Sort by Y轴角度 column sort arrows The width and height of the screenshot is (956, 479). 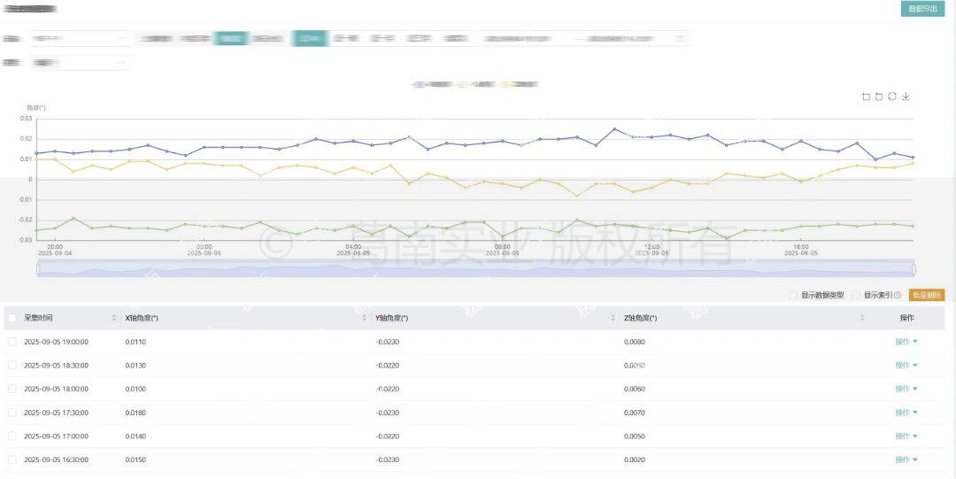tap(613, 318)
